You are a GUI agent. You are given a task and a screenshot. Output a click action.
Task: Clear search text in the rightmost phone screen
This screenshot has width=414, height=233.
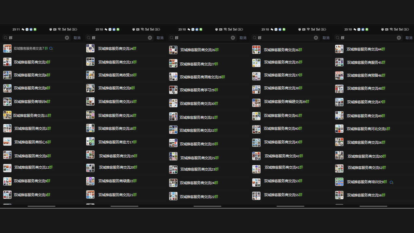click(x=399, y=38)
